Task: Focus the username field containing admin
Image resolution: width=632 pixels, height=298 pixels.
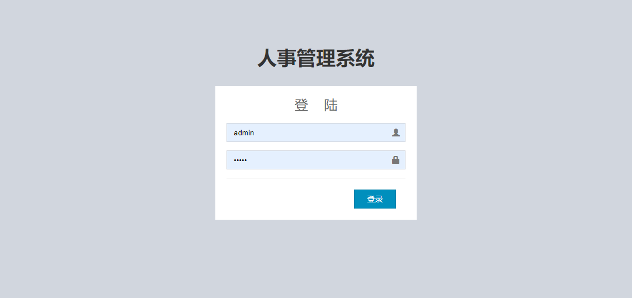Action: pos(315,133)
